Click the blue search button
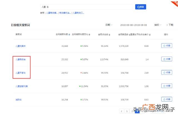The height and width of the screenshot is (115, 178). (x=140, y=7)
